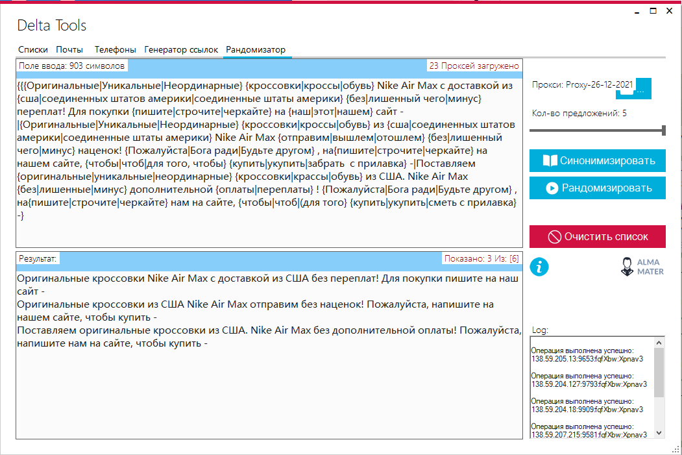Run the Рандомизировать button
The width and height of the screenshot is (682, 455).
coord(597,188)
